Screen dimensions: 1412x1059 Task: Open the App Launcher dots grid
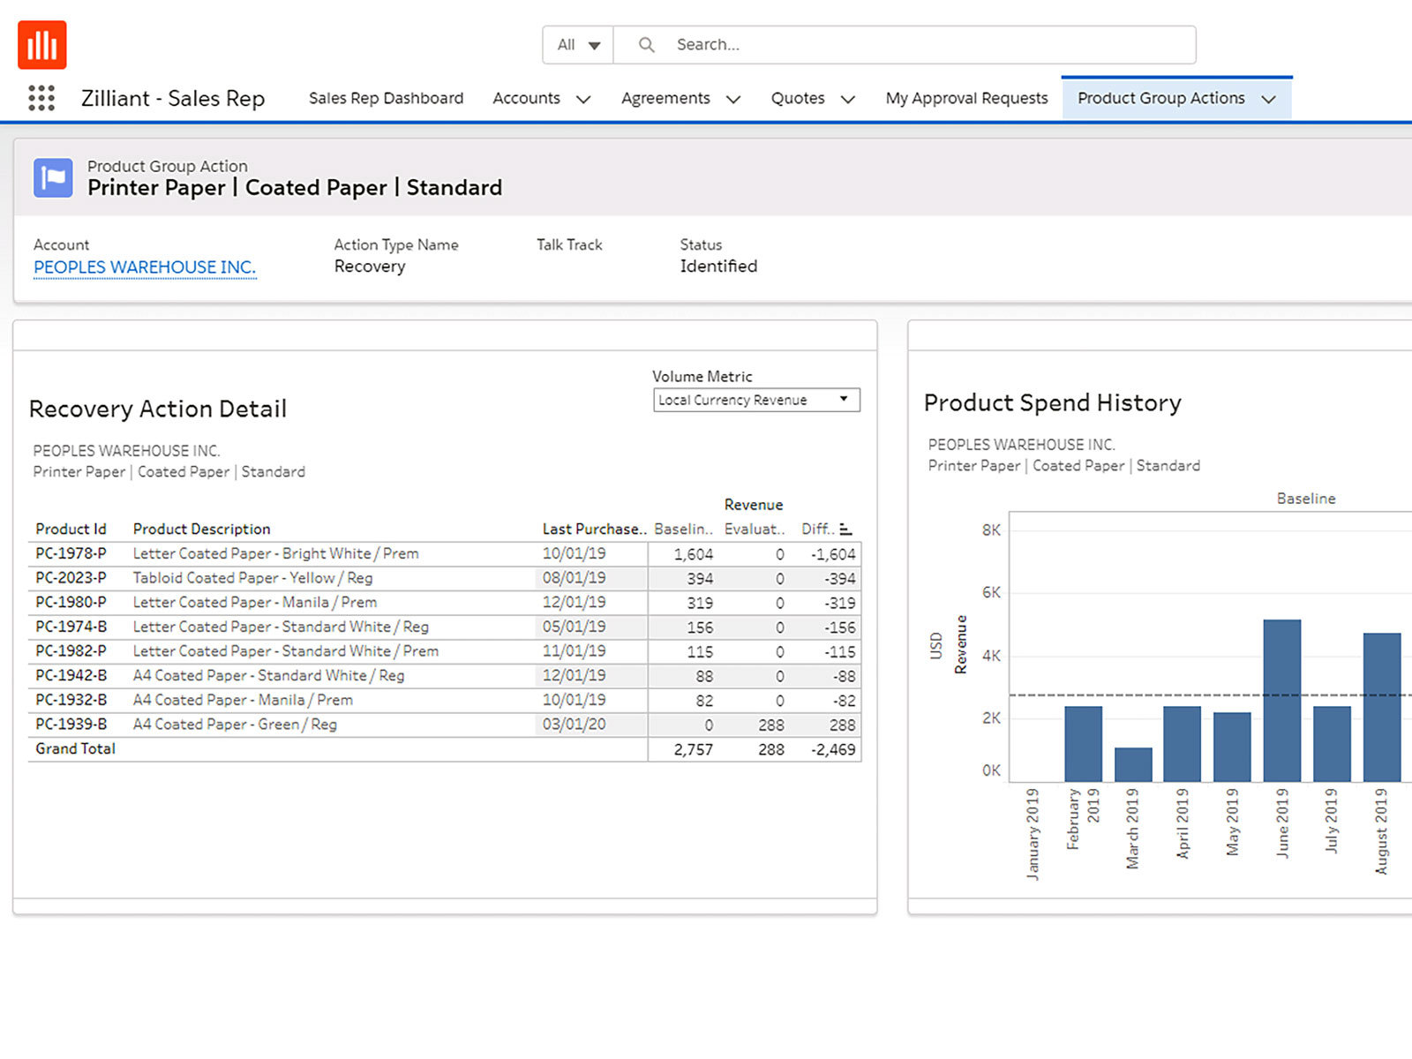41,98
